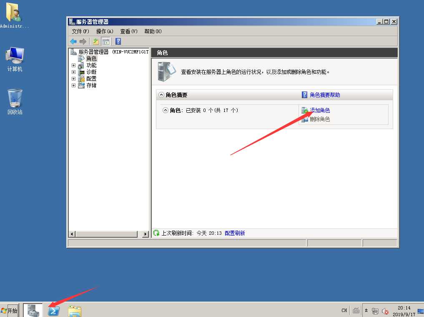Select Diagnostics (诊断) in the tree
The height and width of the screenshot is (317, 424).
pos(91,72)
